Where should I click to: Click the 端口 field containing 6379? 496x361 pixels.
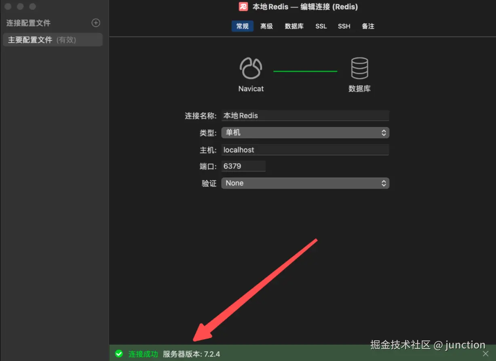coord(243,166)
